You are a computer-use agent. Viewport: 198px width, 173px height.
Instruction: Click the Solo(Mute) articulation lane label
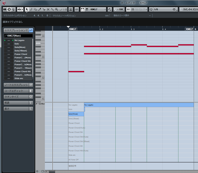click(76, 114)
